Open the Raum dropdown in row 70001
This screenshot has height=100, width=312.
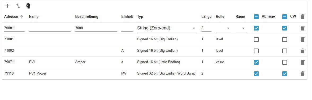pyautogui.click(x=241, y=28)
